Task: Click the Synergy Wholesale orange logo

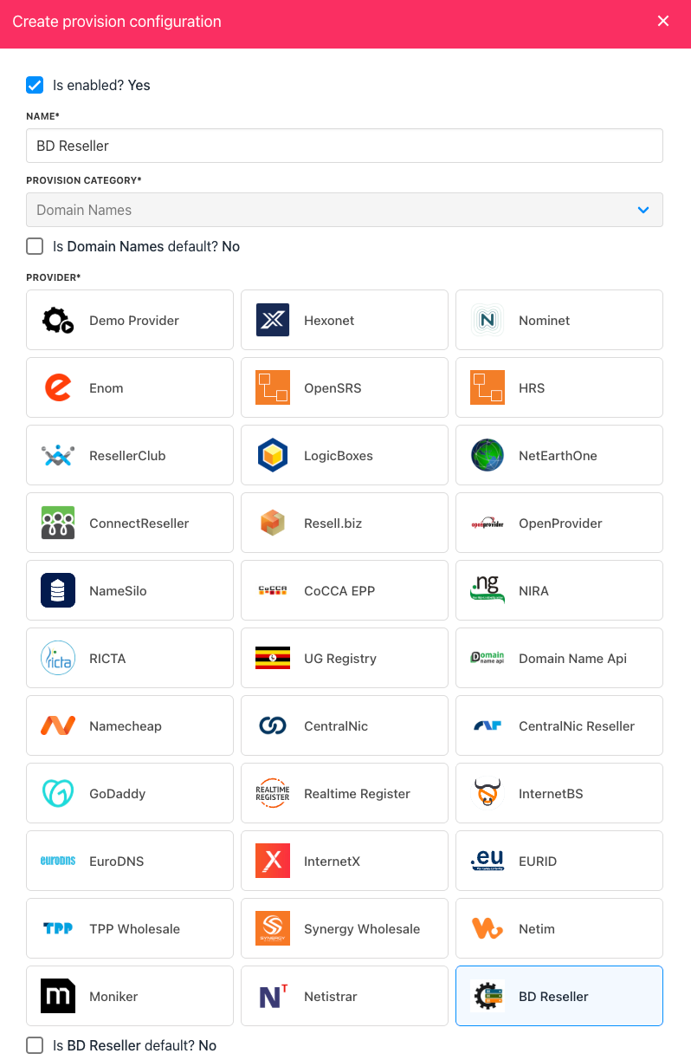Action: click(273, 929)
